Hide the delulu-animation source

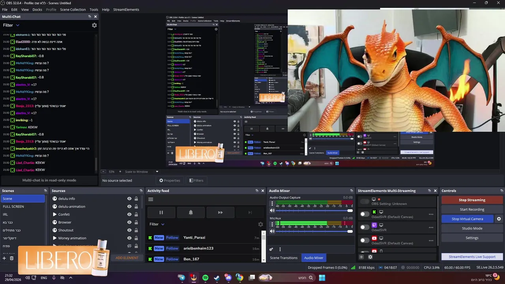click(129, 207)
